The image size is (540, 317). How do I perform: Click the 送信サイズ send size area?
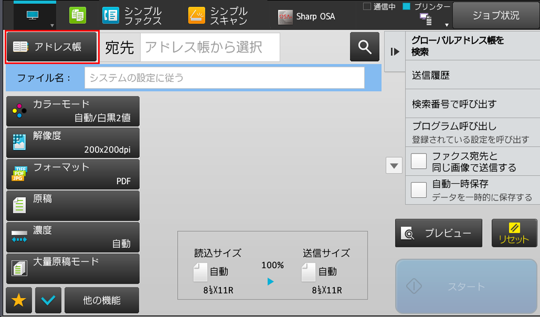[x=326, y=271]
